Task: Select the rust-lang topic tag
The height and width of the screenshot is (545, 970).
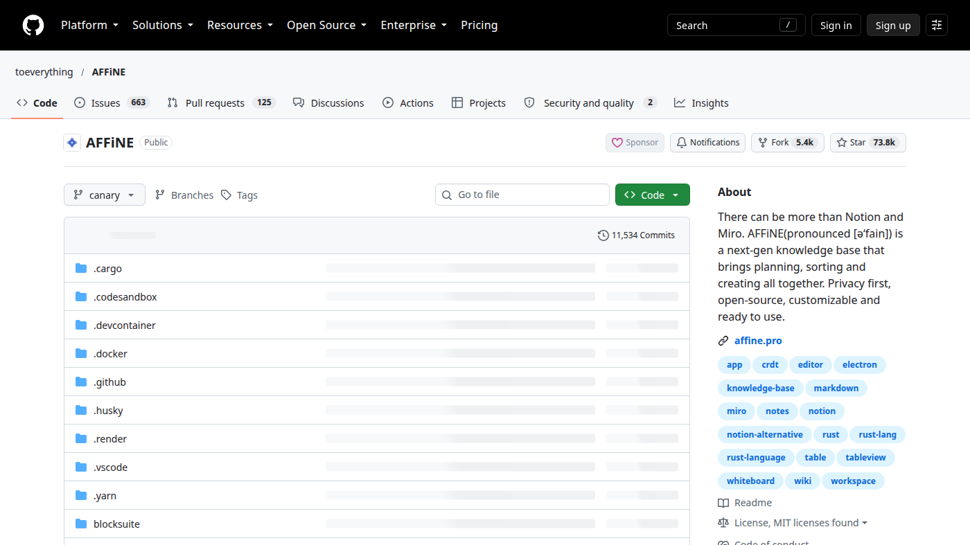Action: pyautogui.click(x=878, y=435)
